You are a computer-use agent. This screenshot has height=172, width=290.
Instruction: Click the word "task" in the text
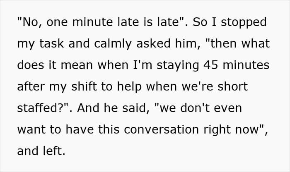point(48,43)
